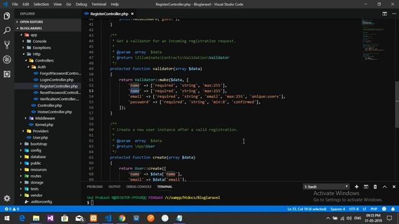This screenshot has height=224, width=399.
Task: Open File Explorer from taskbar
Action: pos(36,218)
